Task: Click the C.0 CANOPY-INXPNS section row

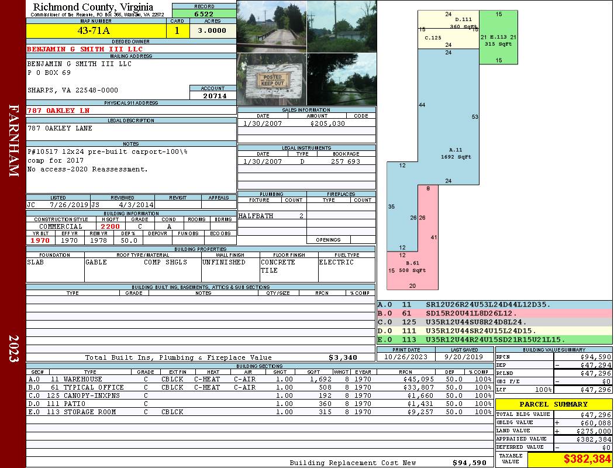Action: 260,395
